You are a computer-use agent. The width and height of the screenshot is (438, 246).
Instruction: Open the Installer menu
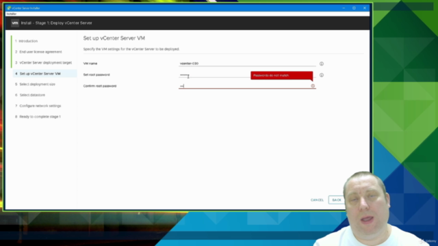coord(12,14)
